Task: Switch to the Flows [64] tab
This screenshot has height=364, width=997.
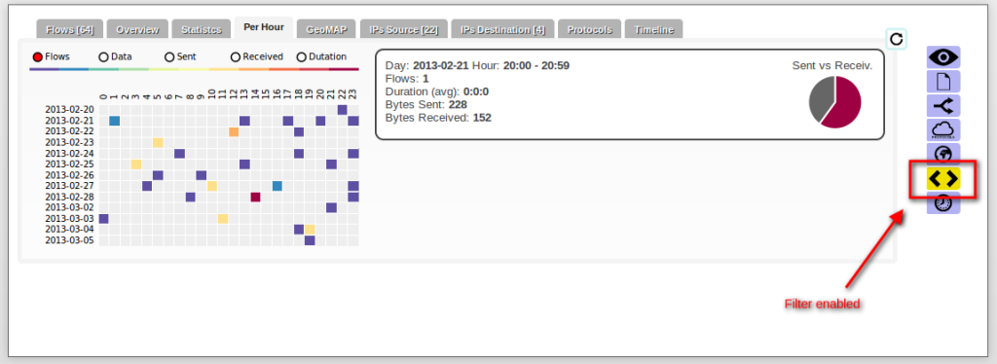Action: click(x=70, y=29)
